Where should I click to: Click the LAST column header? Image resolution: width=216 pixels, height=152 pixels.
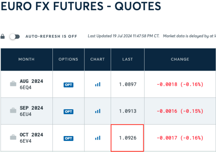tap(128, 59)
